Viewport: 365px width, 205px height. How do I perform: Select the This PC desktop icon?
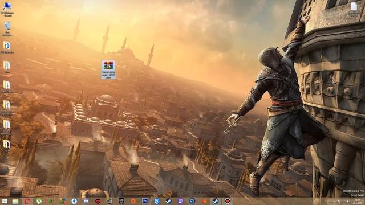click(x=7, y=9)
